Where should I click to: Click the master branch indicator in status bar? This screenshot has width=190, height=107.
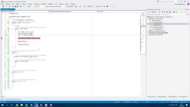tap(185, 102)
